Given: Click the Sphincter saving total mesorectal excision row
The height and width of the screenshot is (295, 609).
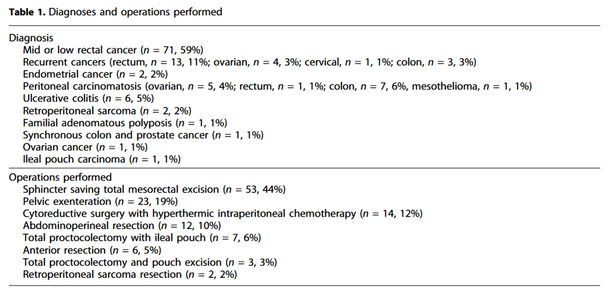Looking at the screenshot, I should (x=155, y=189).
